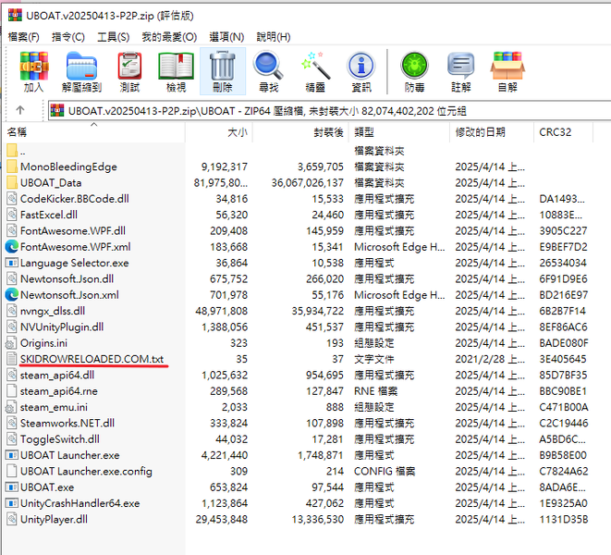Select the MonoBleedingEdge folder icon
This screenshot has height=555, width=611.
click(12, 166)
